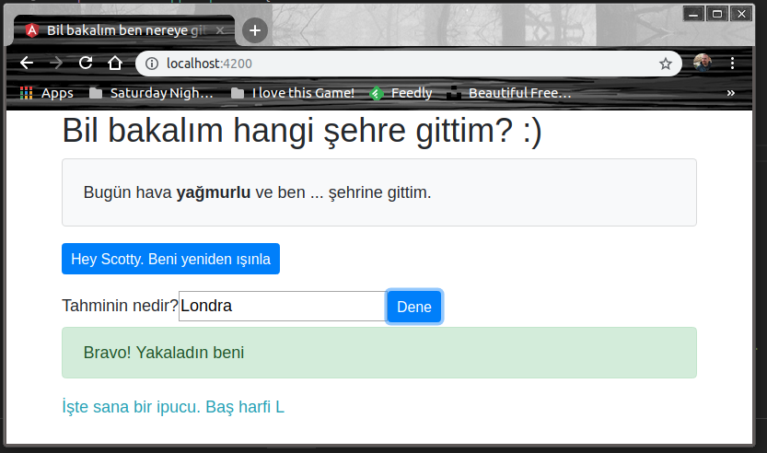Open the user profile avatar
This screenshot has width=767, height=453.
coord(702,64)
